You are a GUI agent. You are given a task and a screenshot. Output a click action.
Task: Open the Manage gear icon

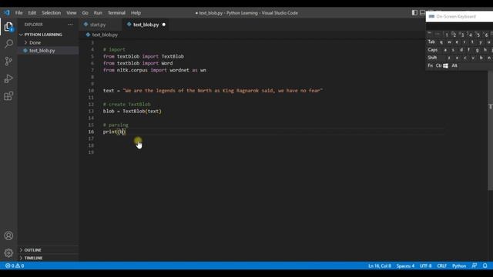[x=8, y=253]
